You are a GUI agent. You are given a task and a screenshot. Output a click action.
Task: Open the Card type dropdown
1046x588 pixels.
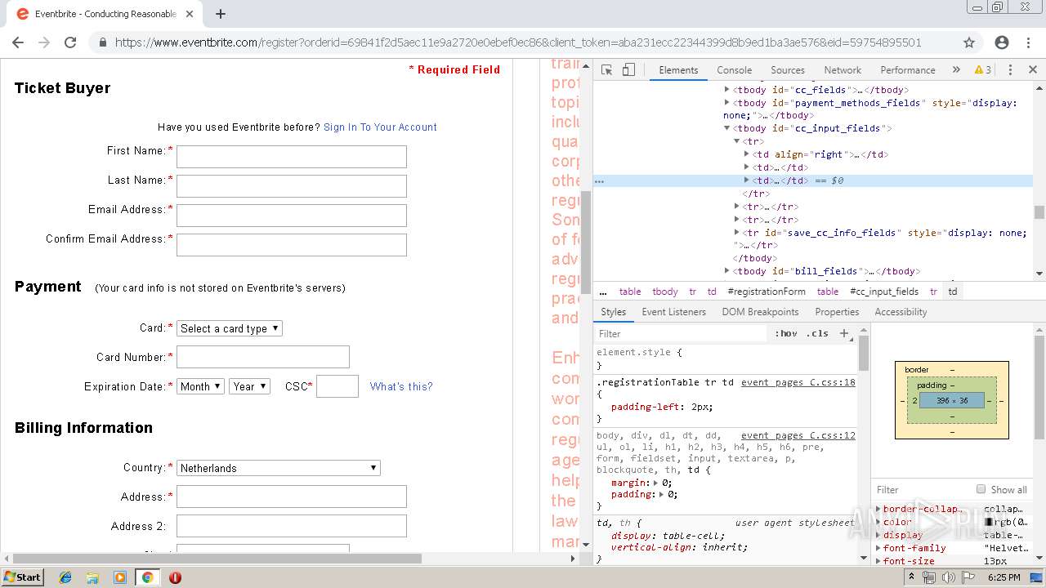[230, 328]
